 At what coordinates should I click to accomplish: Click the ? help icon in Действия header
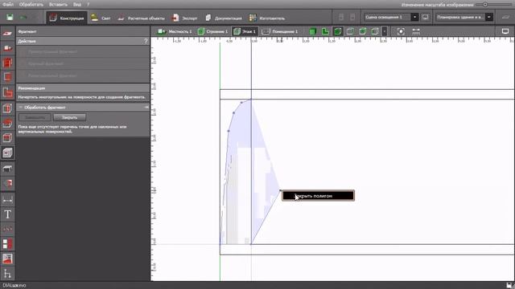(146, 41)
